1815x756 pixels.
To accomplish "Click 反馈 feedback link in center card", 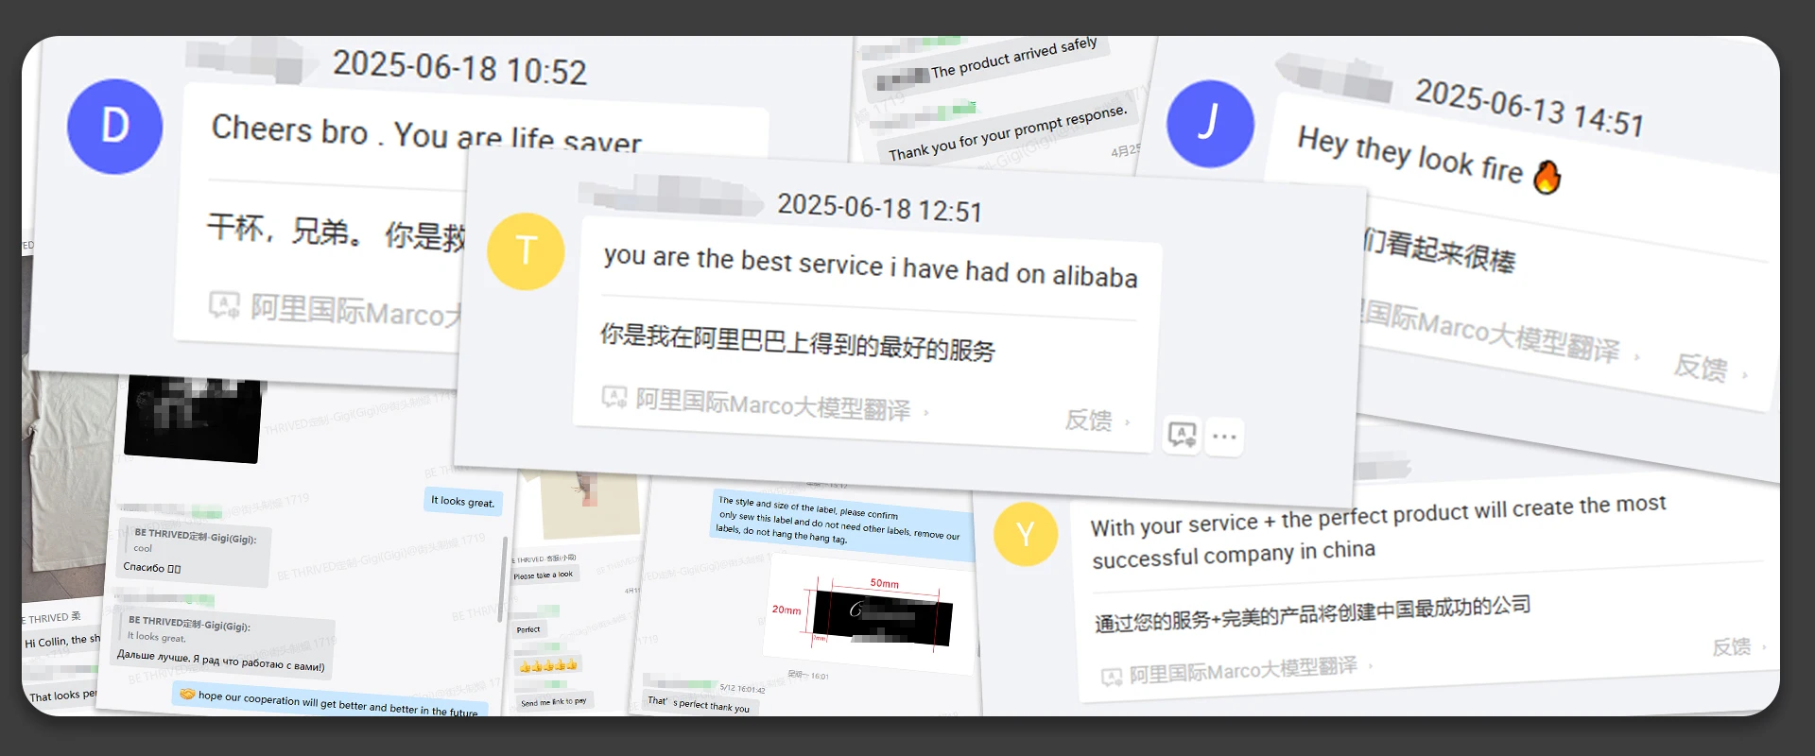I will pos(1088,420).
